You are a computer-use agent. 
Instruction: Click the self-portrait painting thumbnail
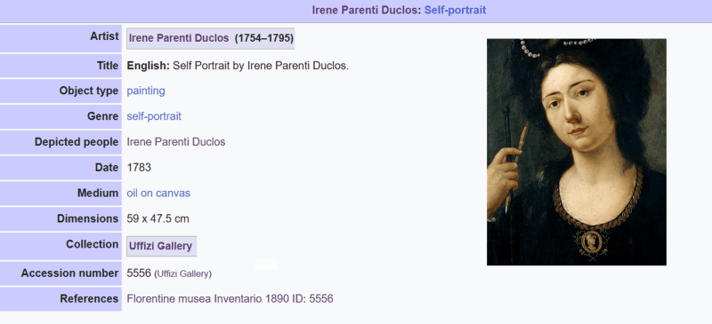pos(576,152)
